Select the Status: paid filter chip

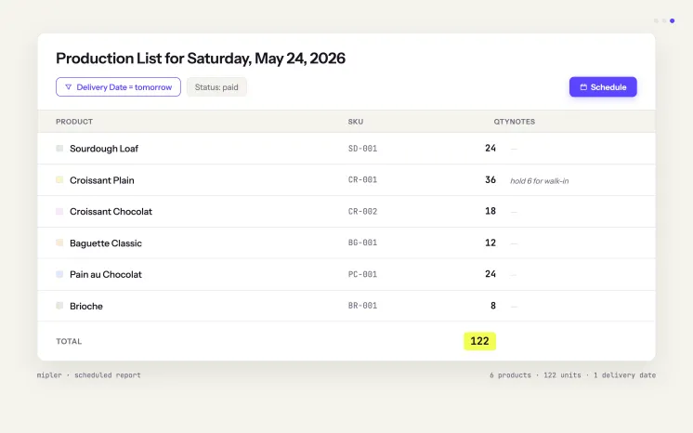click(216, 87)
